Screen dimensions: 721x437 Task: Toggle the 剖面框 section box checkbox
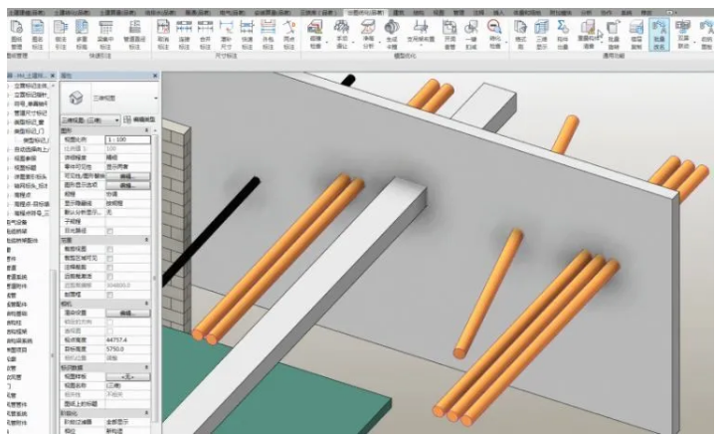pos(110,295)
